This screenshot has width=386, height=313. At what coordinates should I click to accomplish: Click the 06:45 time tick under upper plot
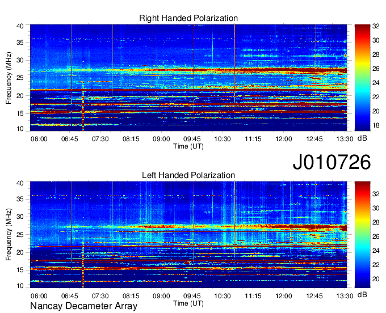pyautogui.click(x=69, y=139)
